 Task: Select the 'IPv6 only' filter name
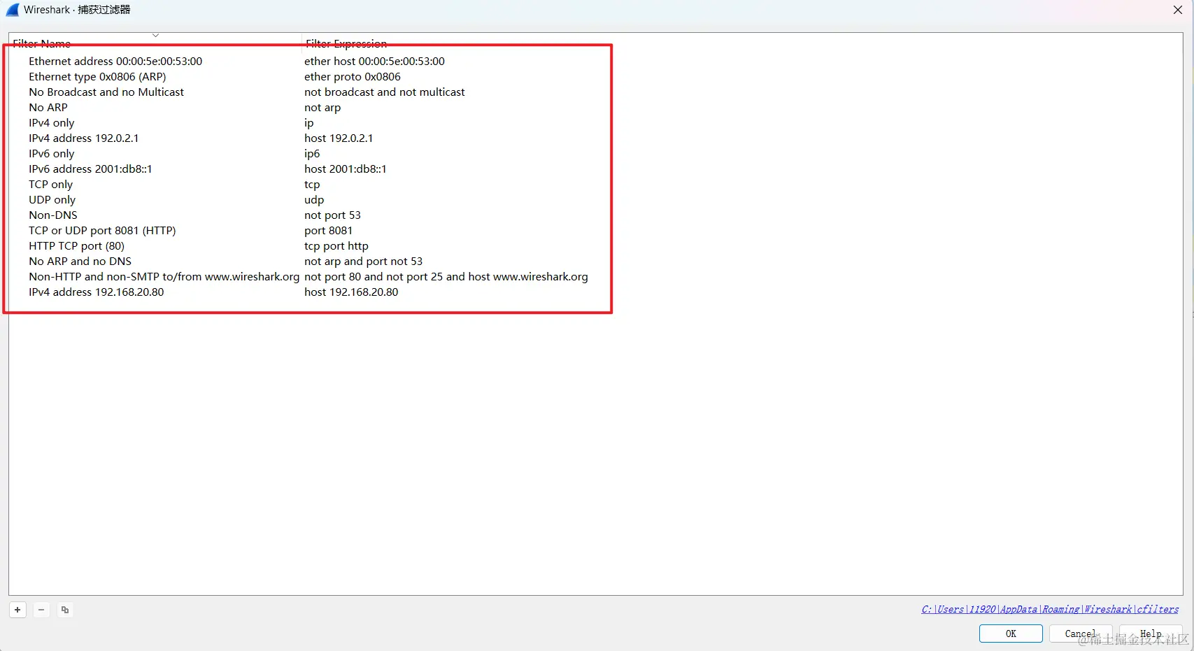tap(52, 154)
